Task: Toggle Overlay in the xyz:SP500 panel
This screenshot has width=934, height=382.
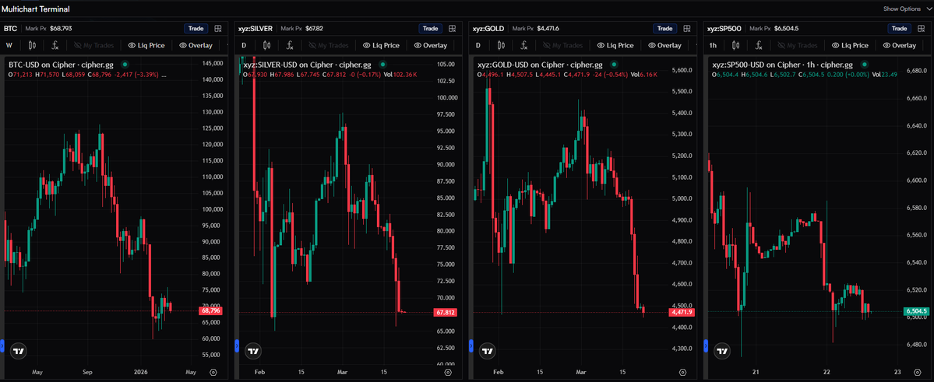Action: pyautogui.click(x=900, y=45)
